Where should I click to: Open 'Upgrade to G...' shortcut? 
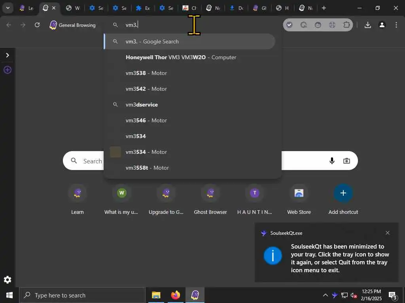click(x=166, y=200)
